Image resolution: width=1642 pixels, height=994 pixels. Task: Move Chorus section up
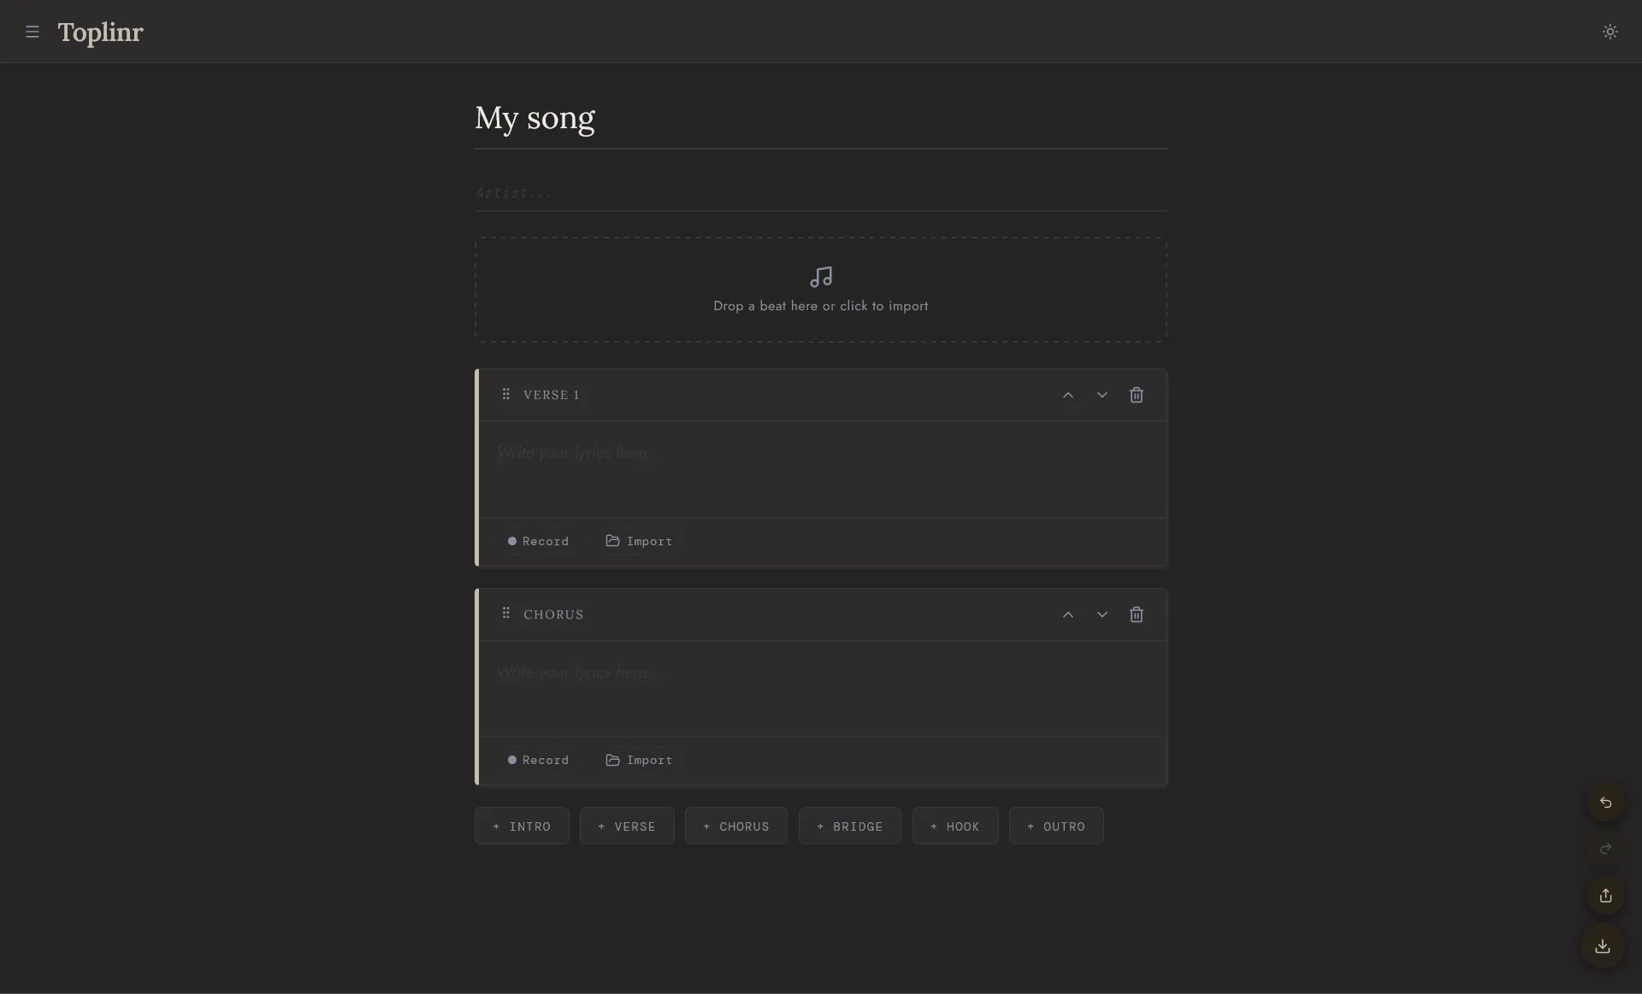click(x=1067, y=615)
